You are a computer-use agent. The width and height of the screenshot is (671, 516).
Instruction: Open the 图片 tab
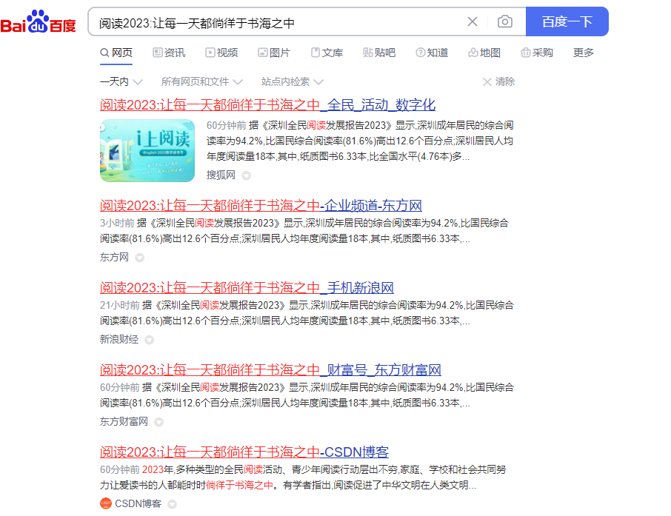pos(274,53)
